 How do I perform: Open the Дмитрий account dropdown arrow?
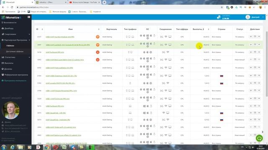263,17
